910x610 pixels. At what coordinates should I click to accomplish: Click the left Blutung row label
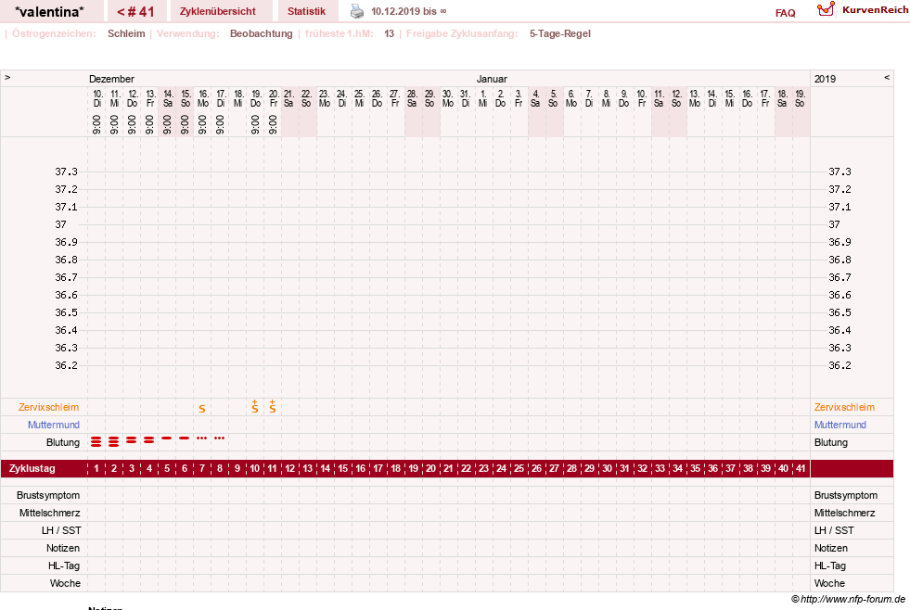(63, 442)
